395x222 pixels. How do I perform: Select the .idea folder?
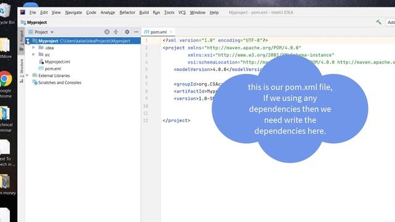pos(46,47)
